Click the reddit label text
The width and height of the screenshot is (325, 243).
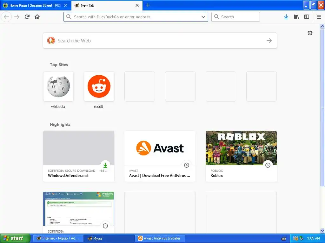pyautogui.click(x=98, y=107)
